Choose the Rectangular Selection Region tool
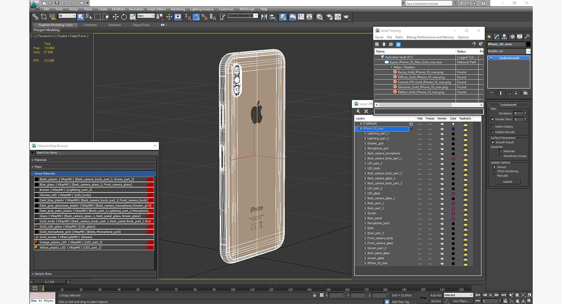This screenshot has height=304, width=562. pyautogui.click(x=98, y=17)
